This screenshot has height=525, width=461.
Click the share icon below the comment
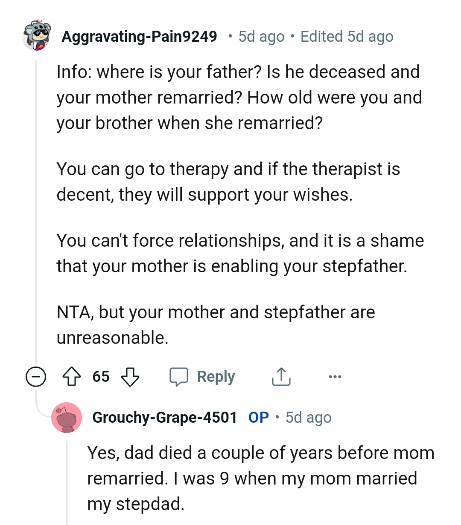click(x=281, y=376)
